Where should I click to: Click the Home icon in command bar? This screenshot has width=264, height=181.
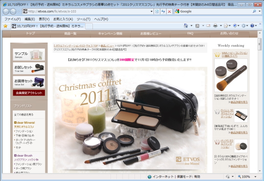coord(186,26)
